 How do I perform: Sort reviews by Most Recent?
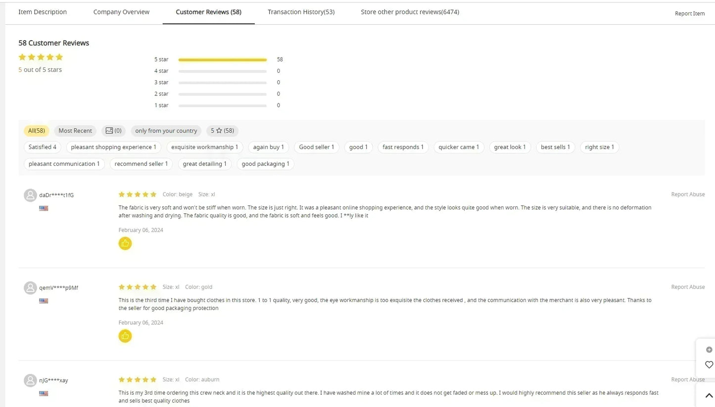(x=75, y=131)
